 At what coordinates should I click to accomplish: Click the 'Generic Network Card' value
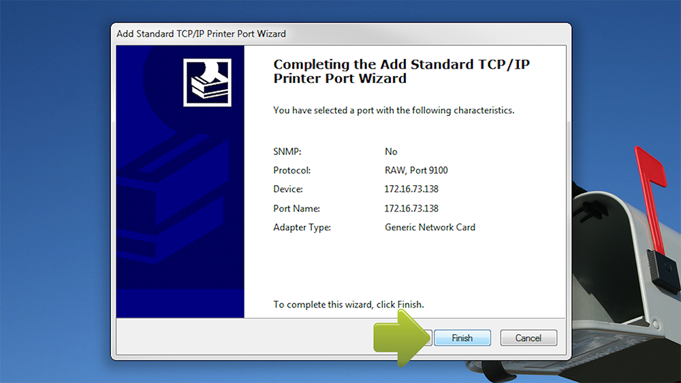[x=430, y=227]
